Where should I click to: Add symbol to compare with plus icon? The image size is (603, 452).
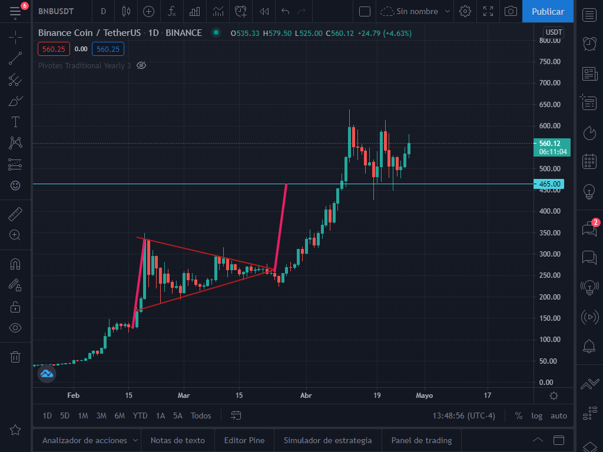coord(148,12)
